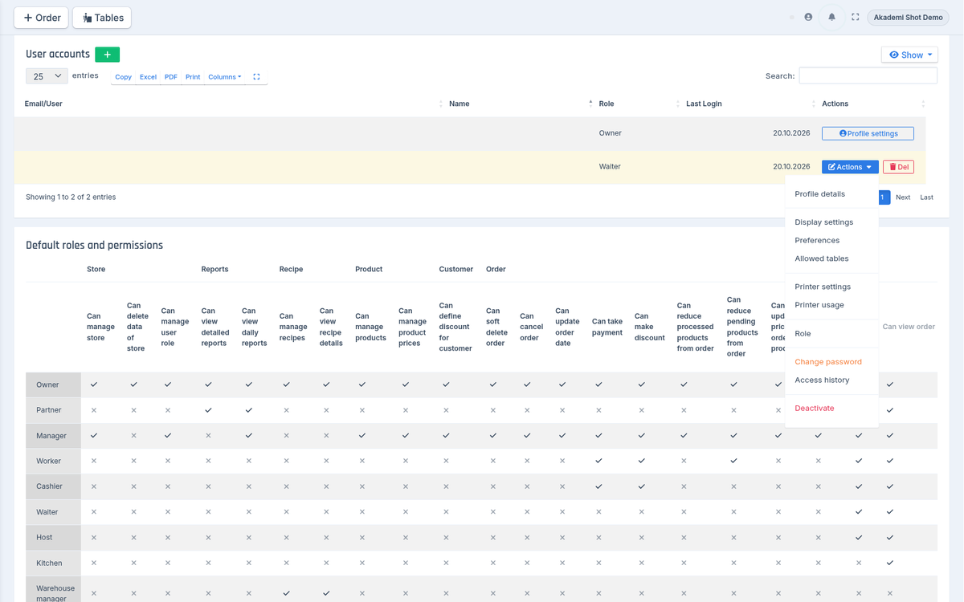
Task: Sort table by Role column arrows
Action: click(677, 104)
